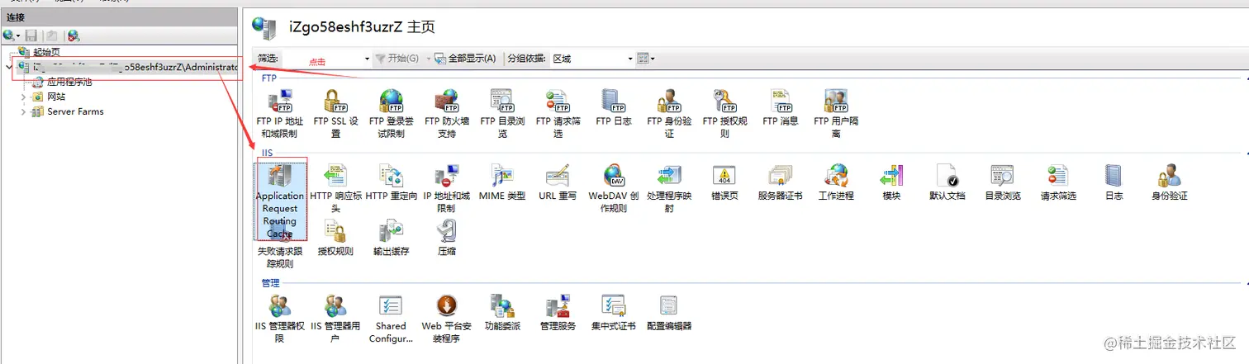
Task: Open 集中式证书 feature
Action: (x=613, y=313)
